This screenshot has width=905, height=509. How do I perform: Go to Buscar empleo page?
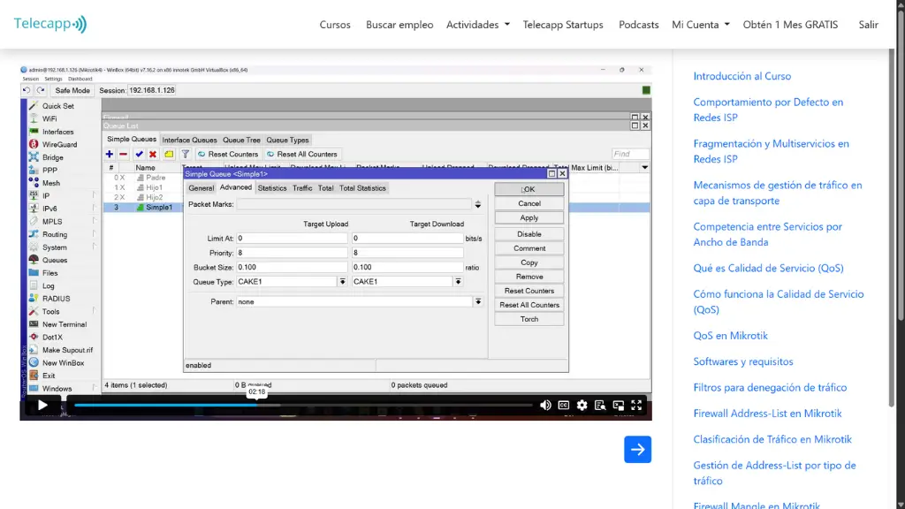click(399, 25)
